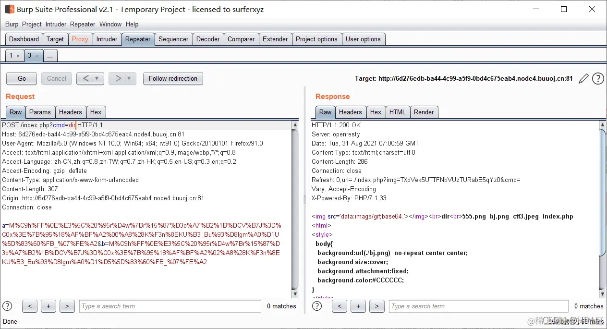Click the Cancel button
607x329 pixels.
point(57,78)
